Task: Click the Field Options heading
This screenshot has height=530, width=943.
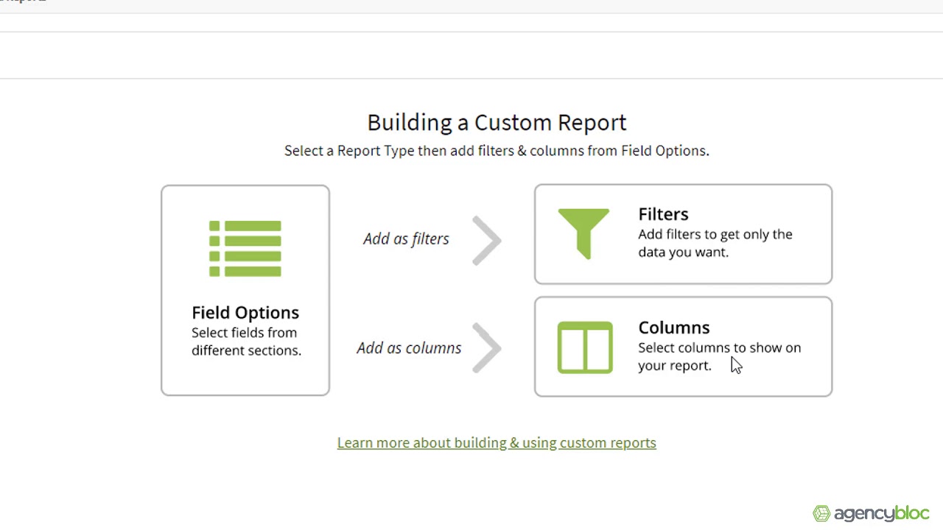Action: tap(245, 312)
